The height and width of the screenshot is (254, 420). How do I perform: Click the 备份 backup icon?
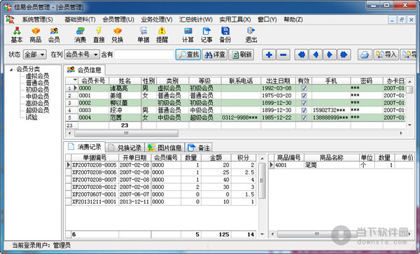[x=225, y=35]
